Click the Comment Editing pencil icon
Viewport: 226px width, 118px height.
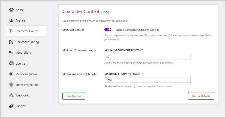pyautogui.click(x=11, y=42)
